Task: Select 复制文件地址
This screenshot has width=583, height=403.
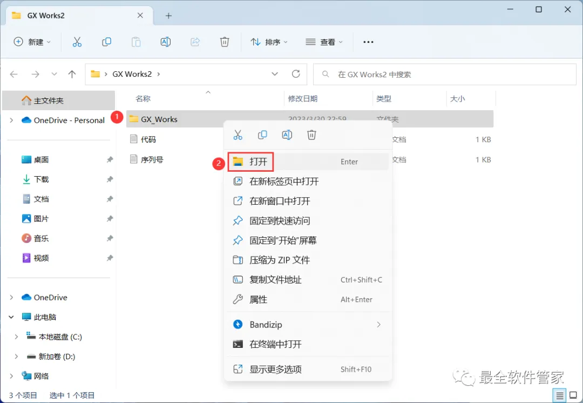Action: (308, 280)
